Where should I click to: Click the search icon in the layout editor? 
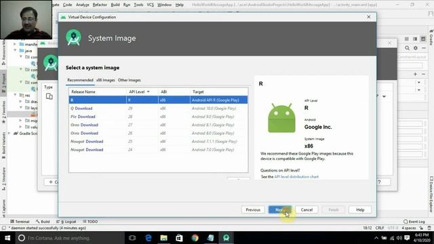tap(407, 48)
